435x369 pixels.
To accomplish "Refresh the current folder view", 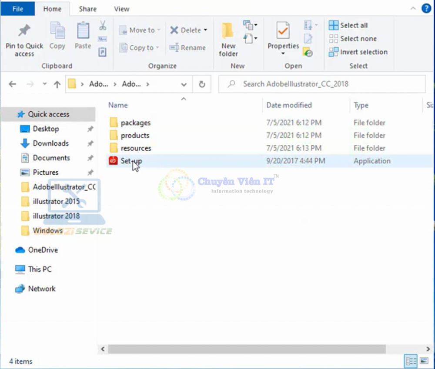I will coord(202,84).
